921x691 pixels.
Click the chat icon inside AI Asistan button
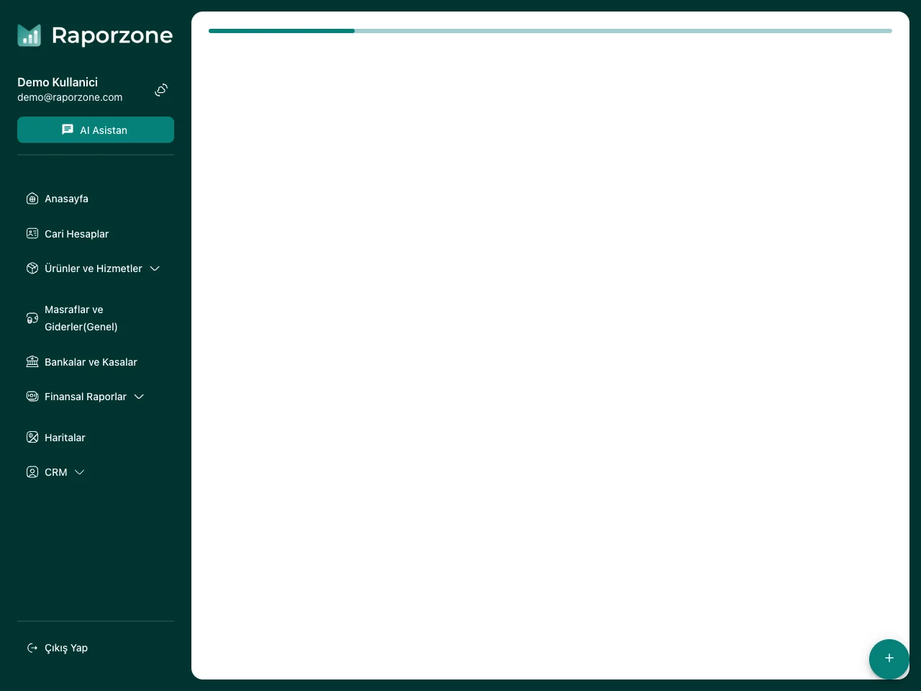click(x=68, y=130)
